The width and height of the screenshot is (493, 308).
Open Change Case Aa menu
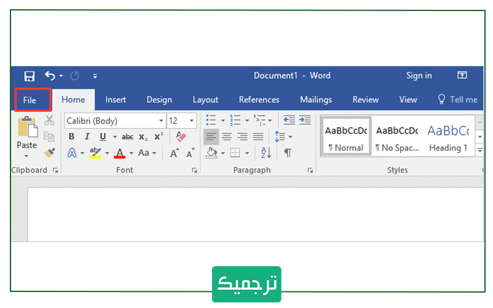pyautogui.click(x=147, y=153)
